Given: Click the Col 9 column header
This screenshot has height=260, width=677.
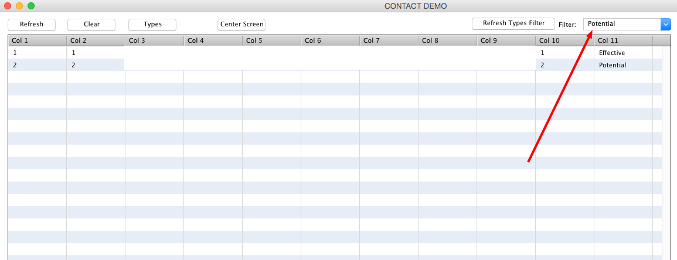Looking at the screenshot, I should click(x=506, y=40).
